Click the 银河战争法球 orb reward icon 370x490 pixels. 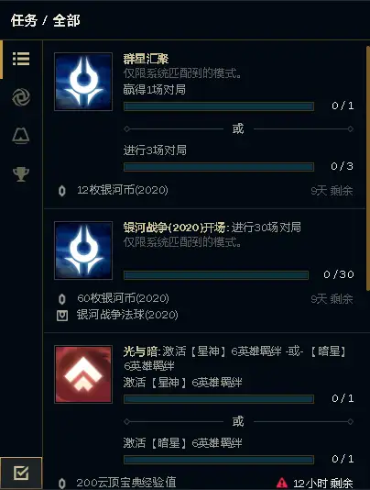62,316
